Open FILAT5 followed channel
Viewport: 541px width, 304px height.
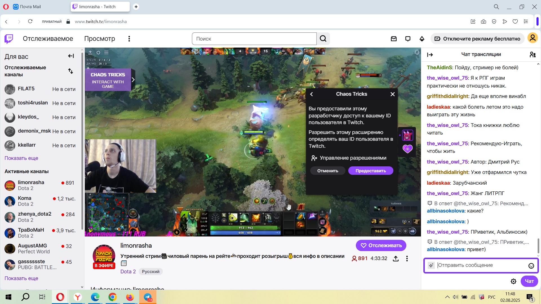click(40, 89)
